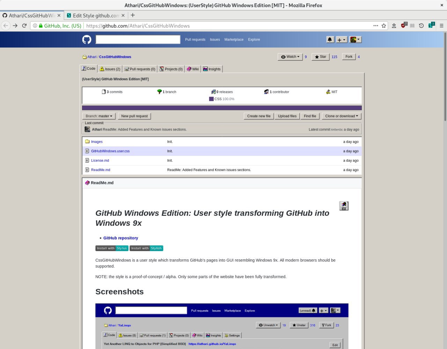Click the repository icon beside Athari
Viewport: 447px width, 349px height.
(x=85, y=57)
